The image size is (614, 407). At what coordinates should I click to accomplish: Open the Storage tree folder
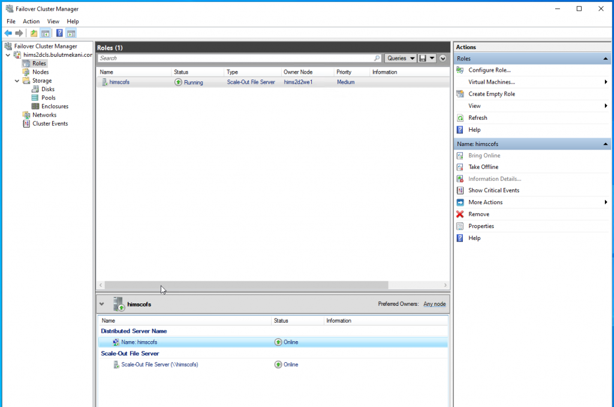click(x=42, y=81)
